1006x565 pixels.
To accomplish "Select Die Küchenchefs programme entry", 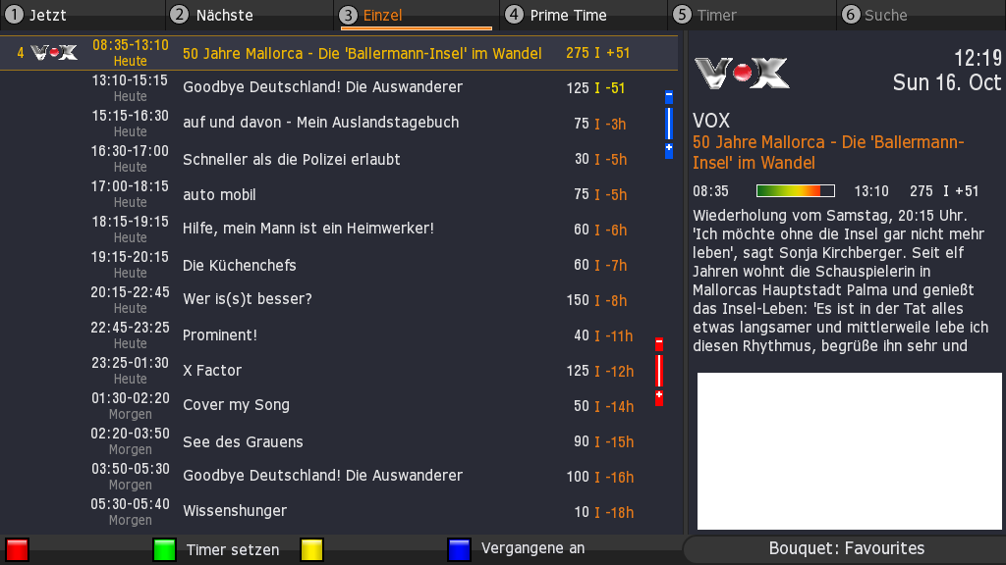I will 339,265.
